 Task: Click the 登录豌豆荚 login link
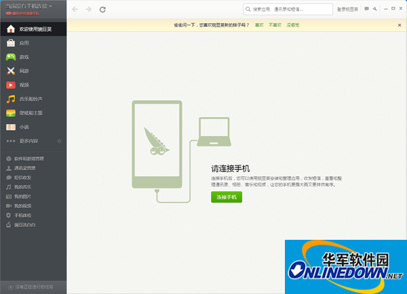347,9
